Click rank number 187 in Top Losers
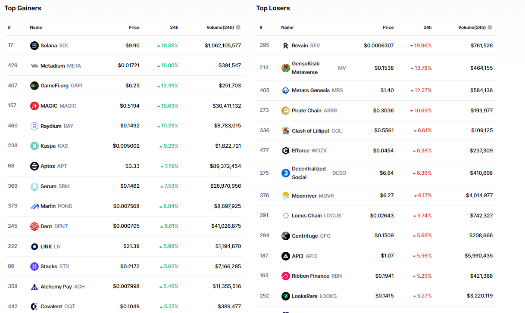This screenshot has height=313, width=525. click(x=264, y=256)
